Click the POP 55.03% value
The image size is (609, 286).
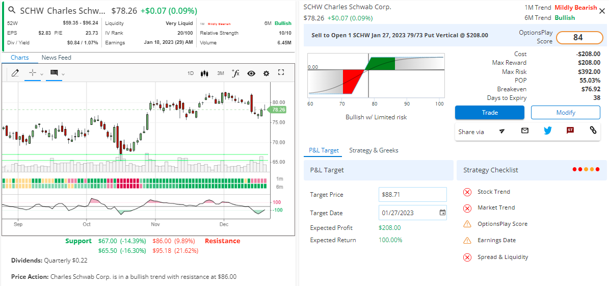(x=590, y=81)
